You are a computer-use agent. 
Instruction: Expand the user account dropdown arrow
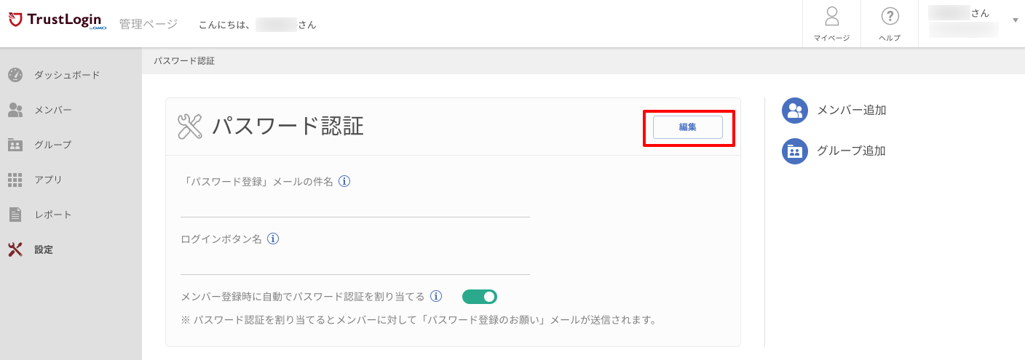[x=1016, y=20]
